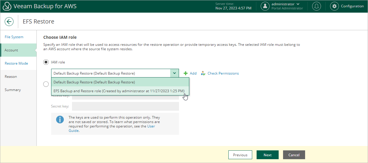Click the Add link

click(x=193, y=73)
